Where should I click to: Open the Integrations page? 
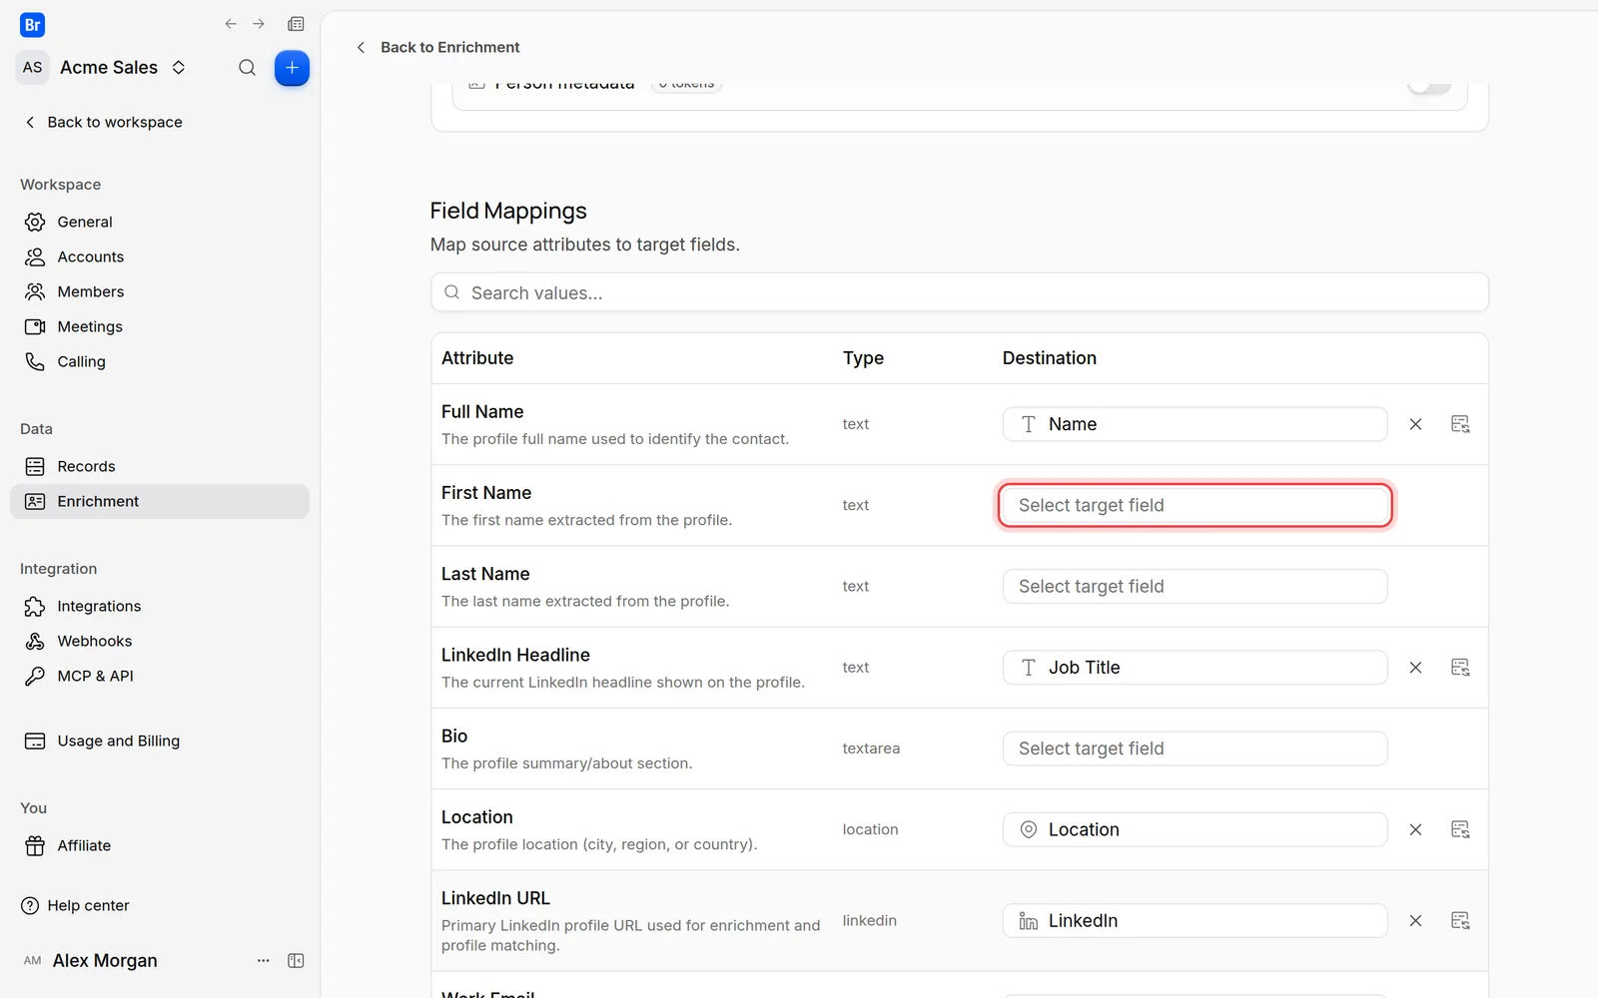click(160, 606)
